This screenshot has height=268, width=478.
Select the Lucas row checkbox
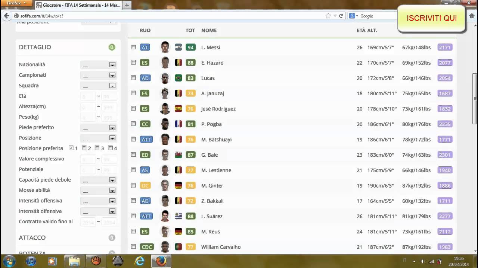[x=133, y=77]
